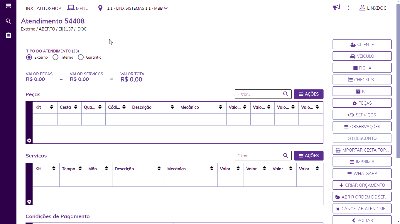
Task: Sort Peças table by Mecânico
Action: [x=220, y=107]
